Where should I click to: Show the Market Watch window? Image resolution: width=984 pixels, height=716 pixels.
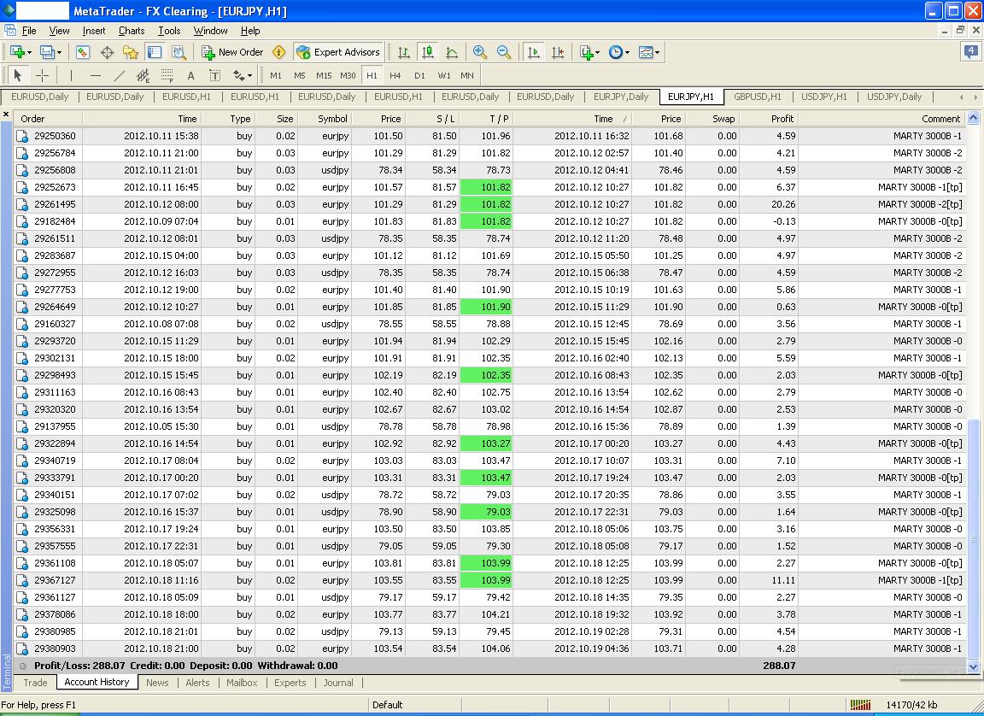coord(83,53)
